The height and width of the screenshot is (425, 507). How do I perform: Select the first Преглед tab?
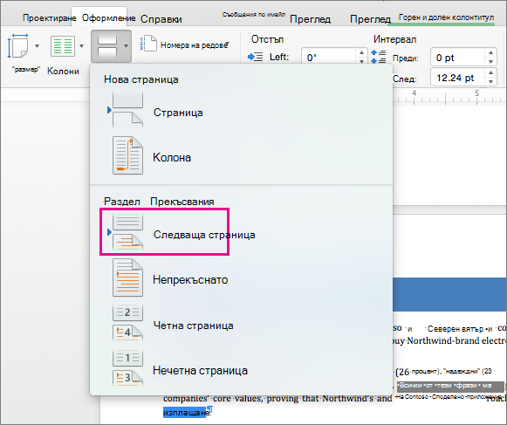click(310, 19)
